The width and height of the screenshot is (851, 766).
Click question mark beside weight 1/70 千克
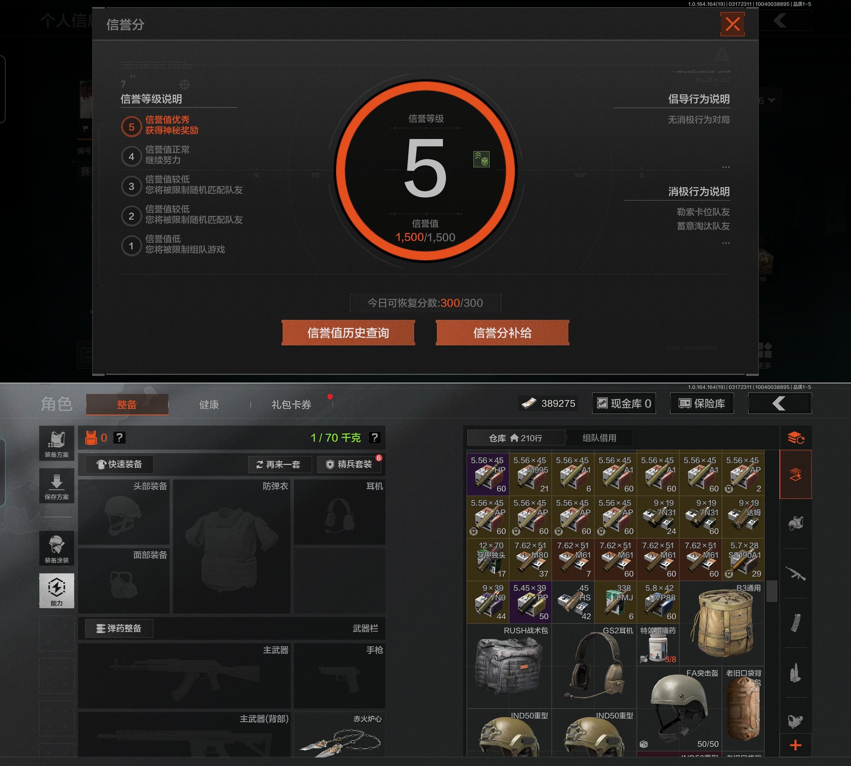coord(374,438)
